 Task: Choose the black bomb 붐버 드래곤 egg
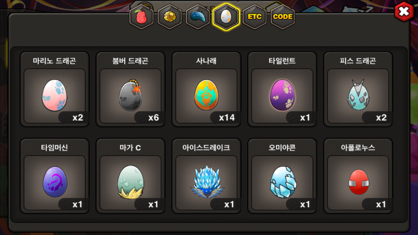[x=130, y=95]
